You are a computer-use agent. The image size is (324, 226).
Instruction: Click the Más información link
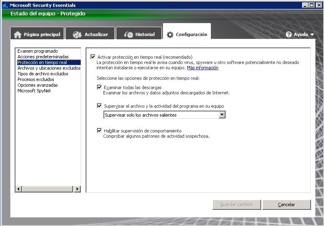(x=203, y=68)
